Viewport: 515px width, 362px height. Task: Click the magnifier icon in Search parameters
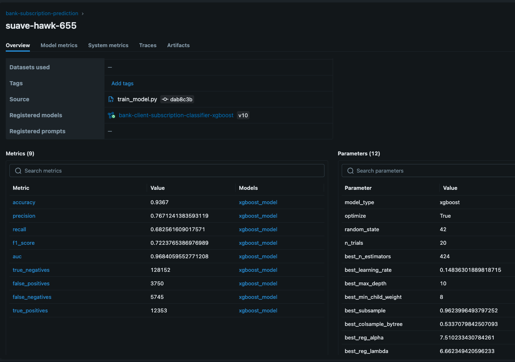pos(350,171)
